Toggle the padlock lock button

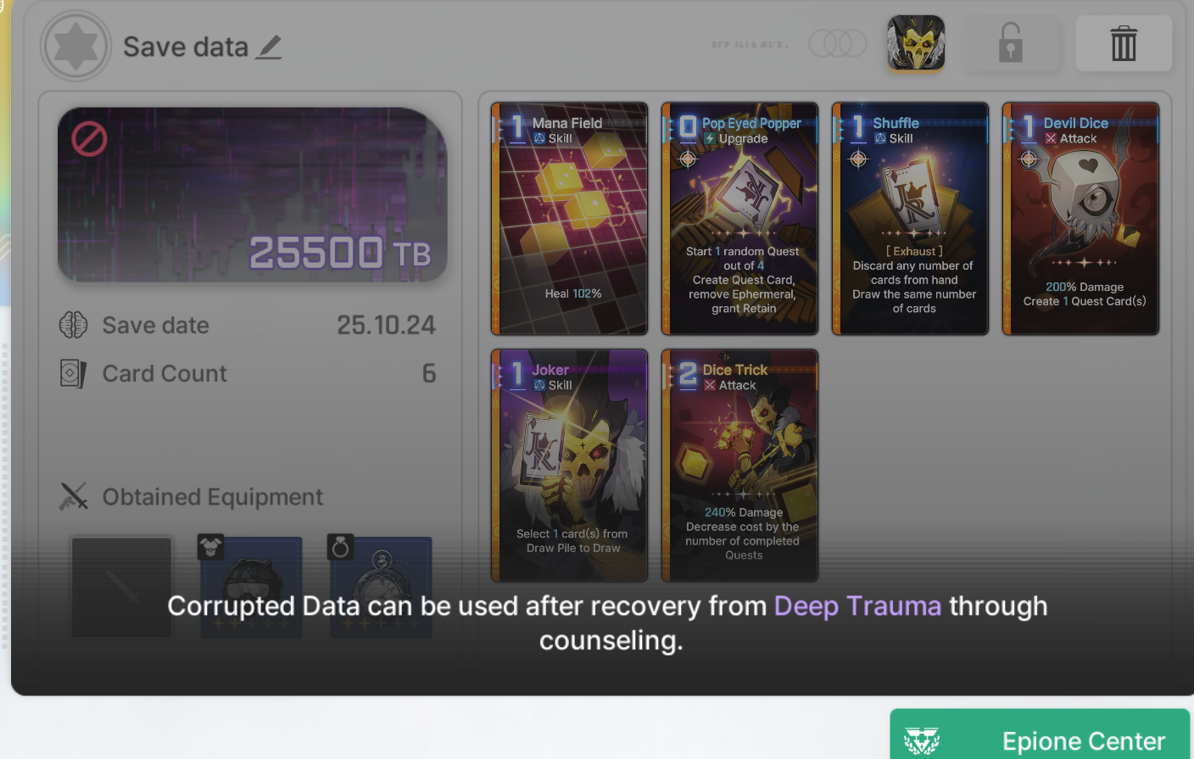[1010, 43]
